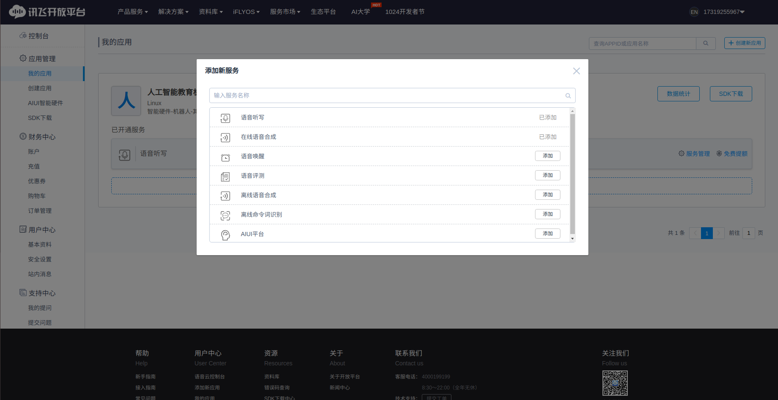Select the 语音评测 document icon
Screen dimensions: 778x400
225,176
